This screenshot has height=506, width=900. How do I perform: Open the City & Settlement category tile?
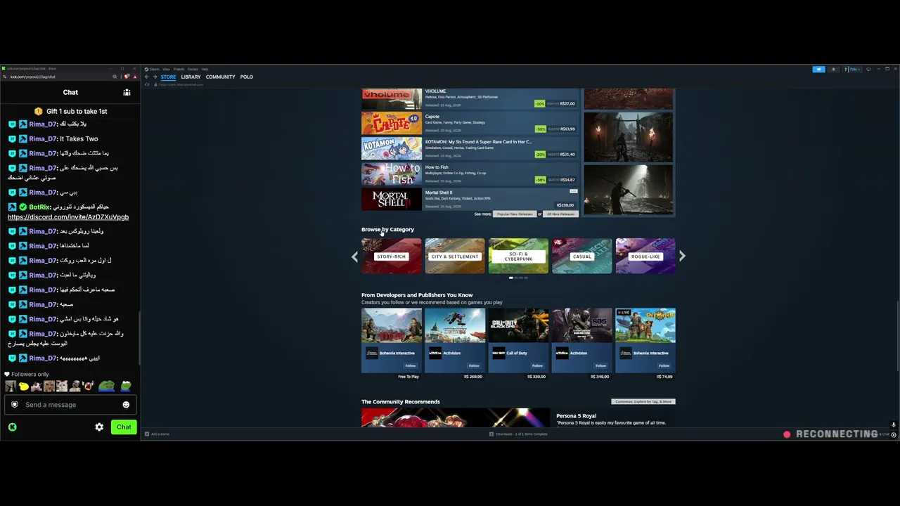pos(455,256)
